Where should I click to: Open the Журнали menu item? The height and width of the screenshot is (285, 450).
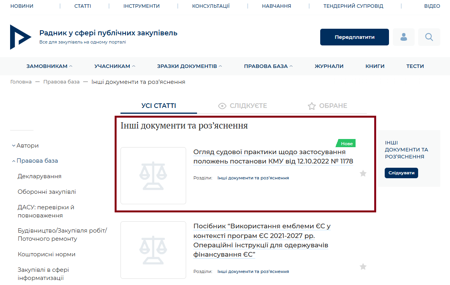pyautogui.click(x=329, y=66)
